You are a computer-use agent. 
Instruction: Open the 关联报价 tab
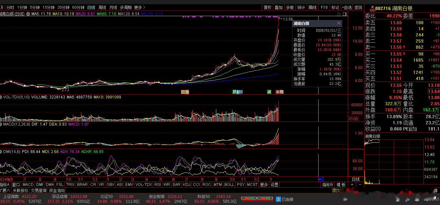click(x=20, y=190)
